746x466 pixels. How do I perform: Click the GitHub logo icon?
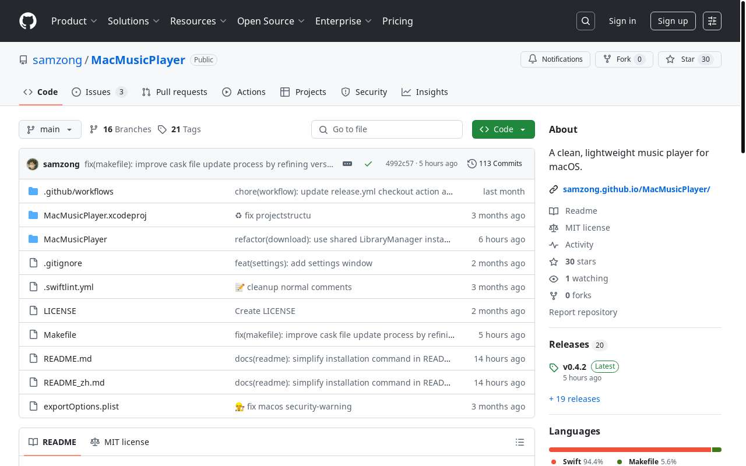coord(28,21)
